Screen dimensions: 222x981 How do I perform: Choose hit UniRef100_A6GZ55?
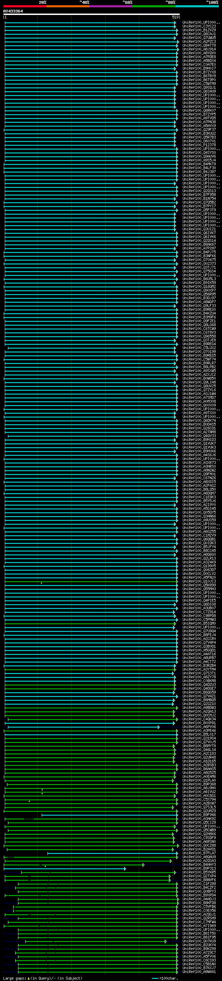click(x=199, y=531)
